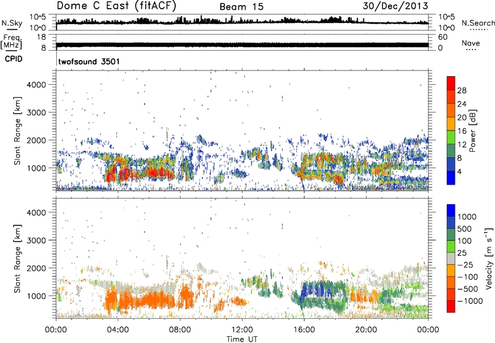Click '4000' tick of the power panel
The width and height of the screenshot is (495, 343).
pyautogui.click(x=37, y=85)
